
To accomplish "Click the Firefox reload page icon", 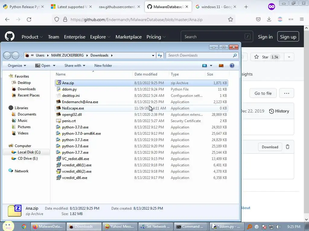I will [x=29, y=20].
